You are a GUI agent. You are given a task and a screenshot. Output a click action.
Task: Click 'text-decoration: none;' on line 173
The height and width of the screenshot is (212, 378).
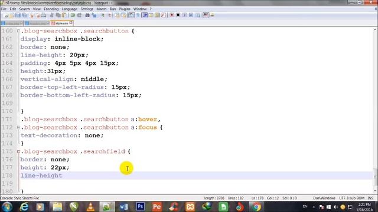click(x=62, y=135)
